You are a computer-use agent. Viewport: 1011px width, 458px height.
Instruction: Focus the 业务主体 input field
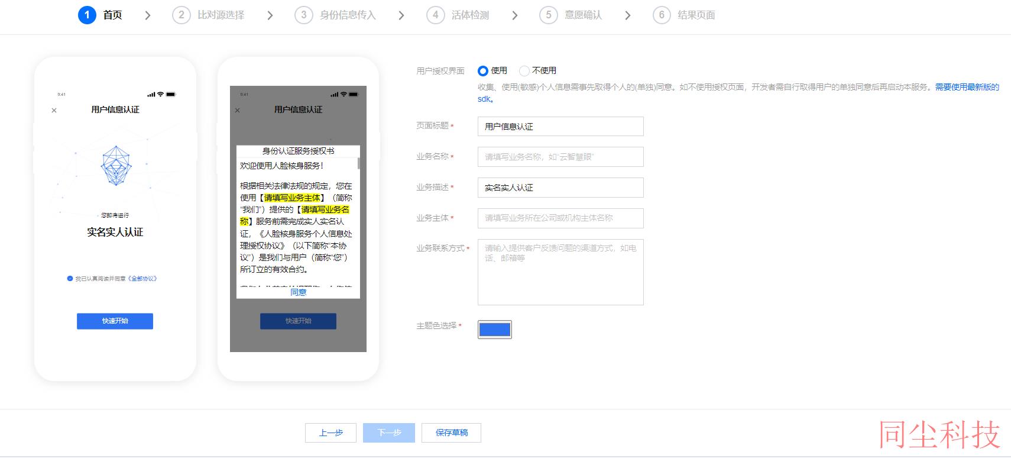pyautogui.click(x=560, y=218)
